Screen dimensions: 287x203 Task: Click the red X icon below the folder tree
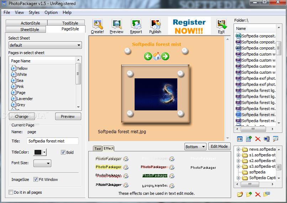(258, 194)
